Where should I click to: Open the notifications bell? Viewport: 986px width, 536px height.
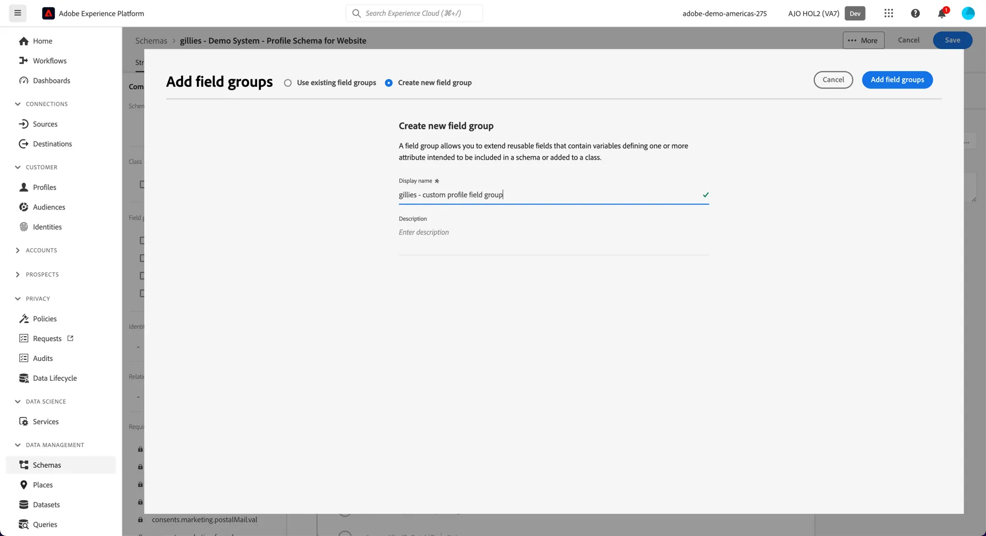click(x=942, y=13)
